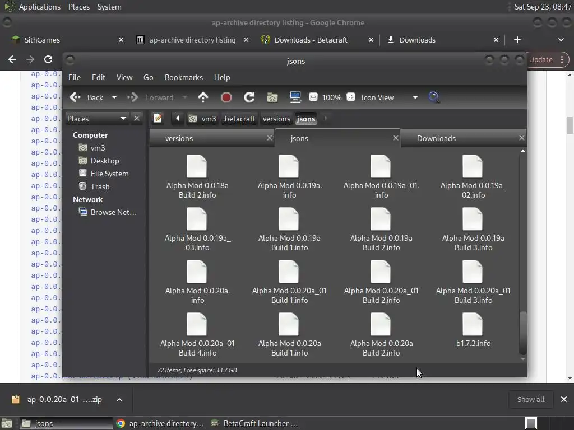Select Alpha Mod 0.0.20a.info file
The width and height of the screenshot is (574, 430).
point(197,282)
